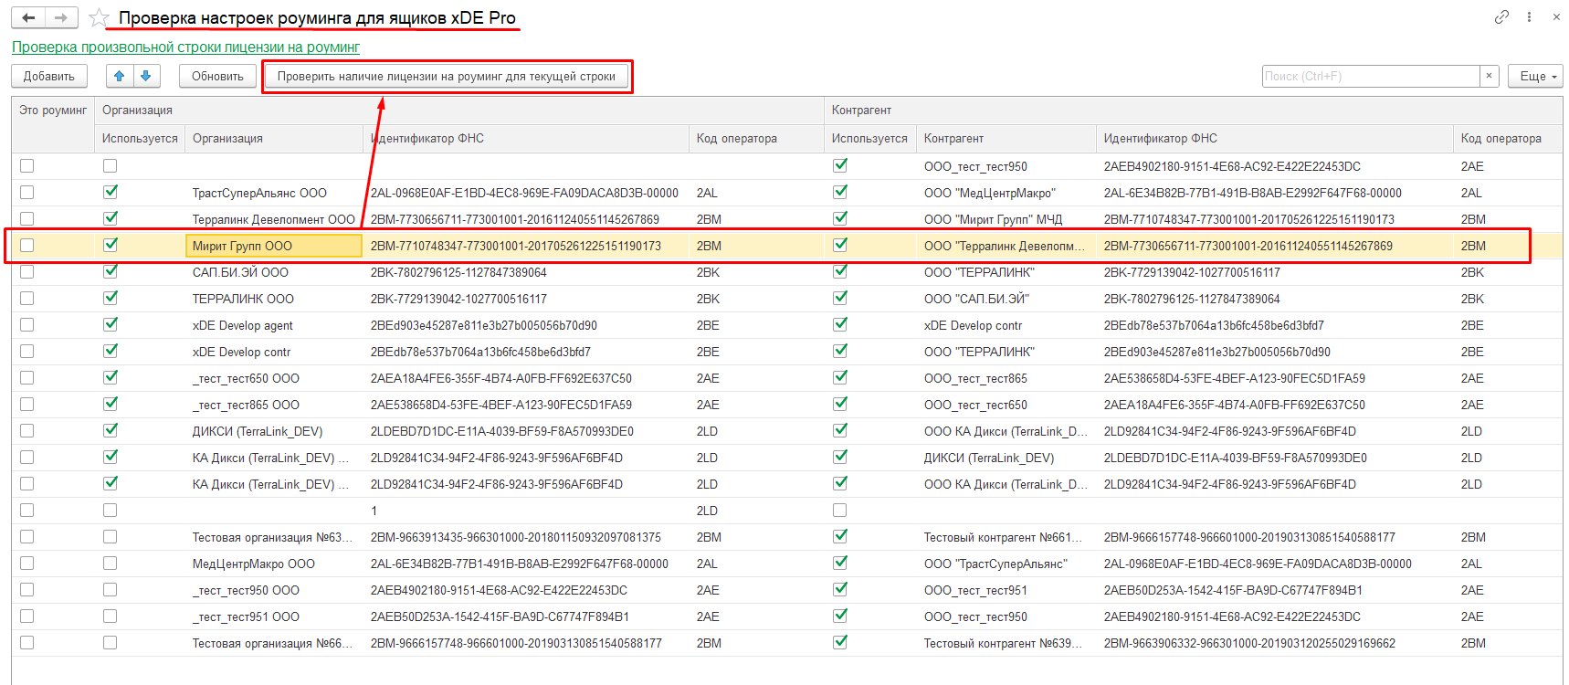Select counterparty cell 'Тестовый контрагент №661...'

coord(1006,537)
